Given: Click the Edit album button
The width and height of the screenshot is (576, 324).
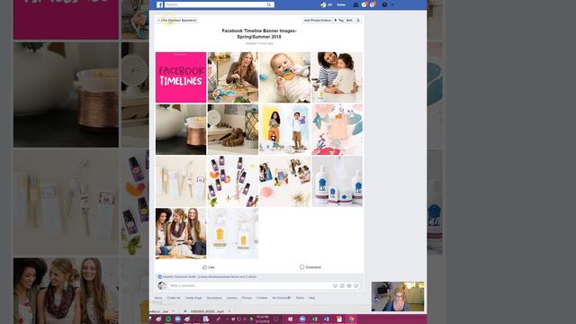Looking at the screenshot, I should coord(350,20).
